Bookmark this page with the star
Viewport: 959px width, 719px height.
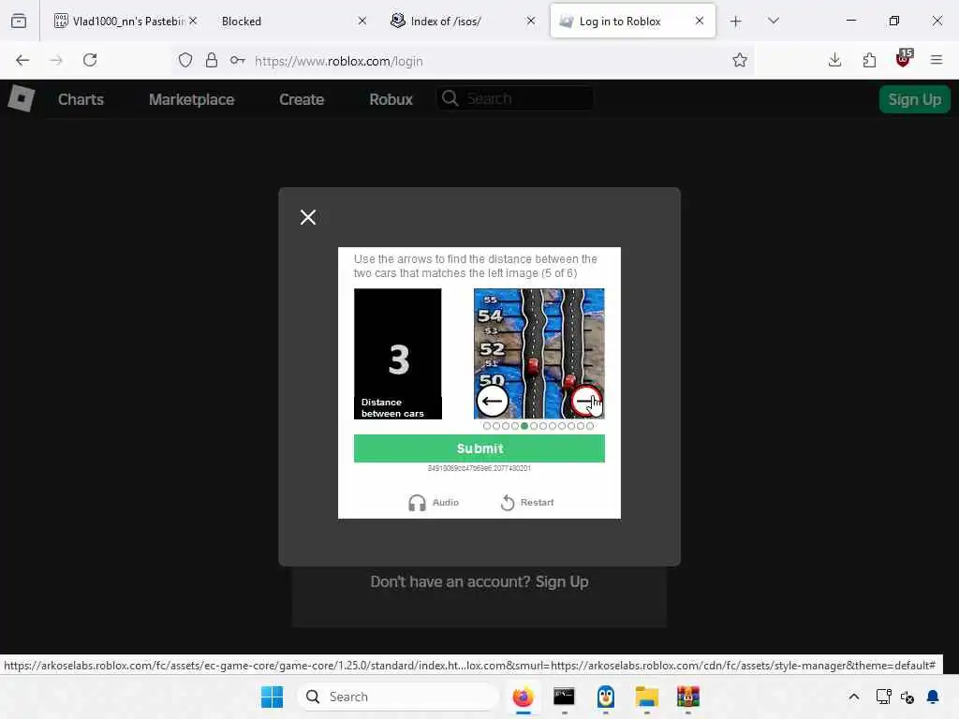pos(740,60)
